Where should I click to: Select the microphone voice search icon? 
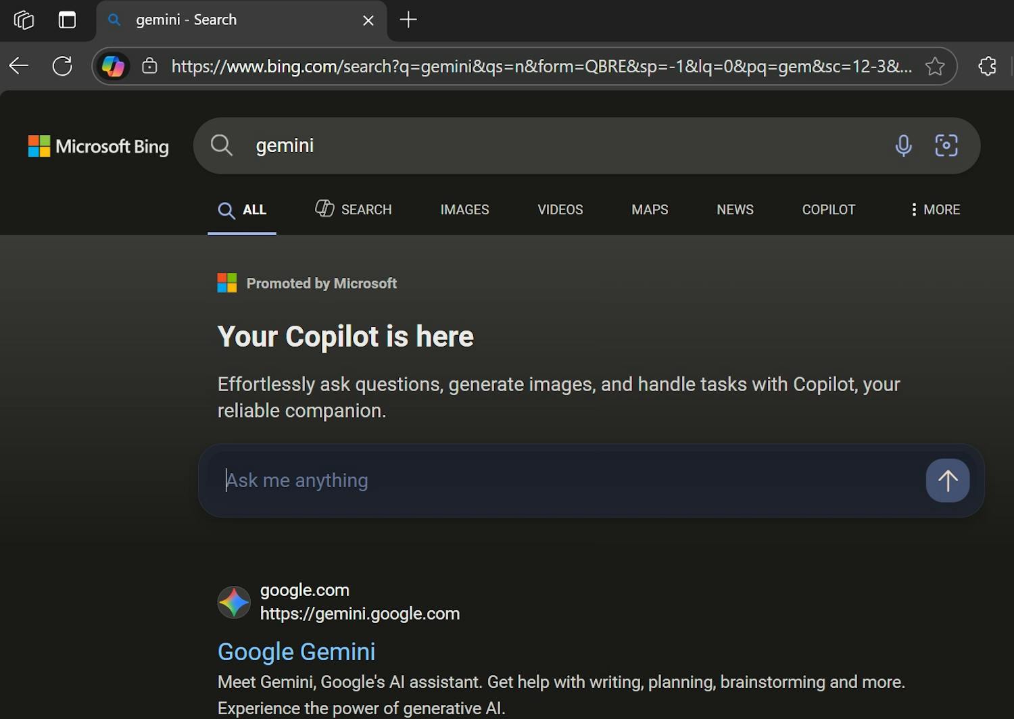pos(902,145)
